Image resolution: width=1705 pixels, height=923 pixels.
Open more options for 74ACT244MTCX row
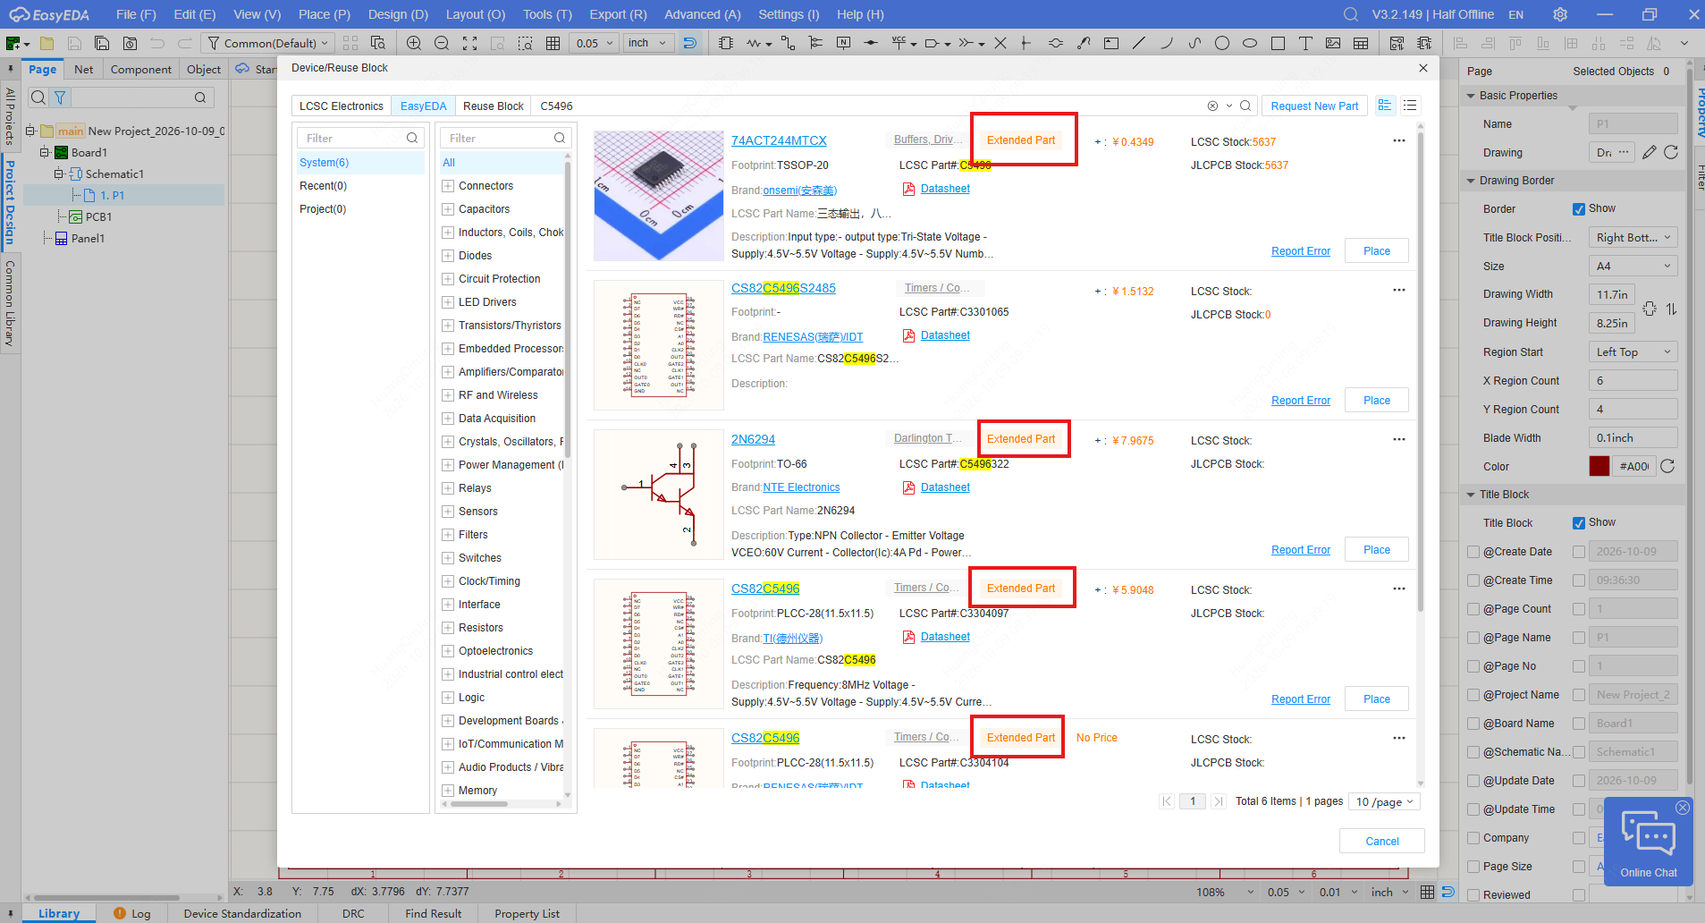tap(1399, 140)
